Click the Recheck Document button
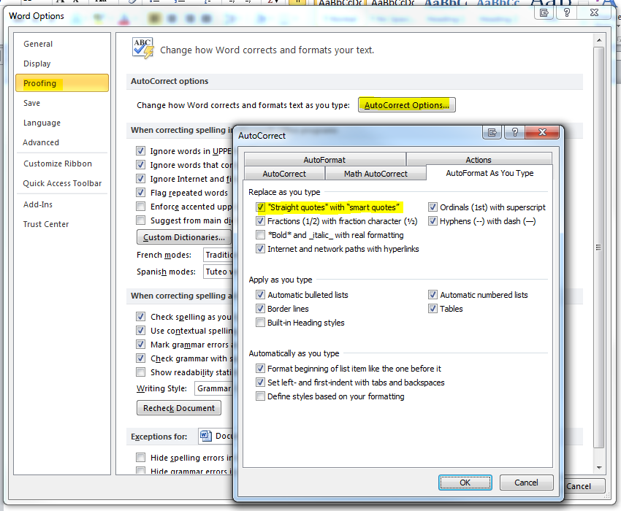 [x=178, y=407]
